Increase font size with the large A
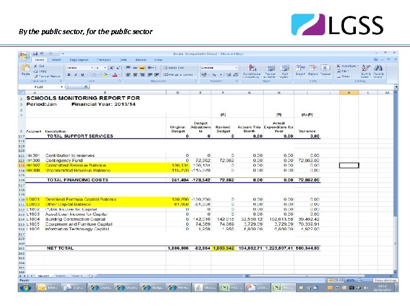The height and width of the screenshot is (307, 410). tap(112, 68)
